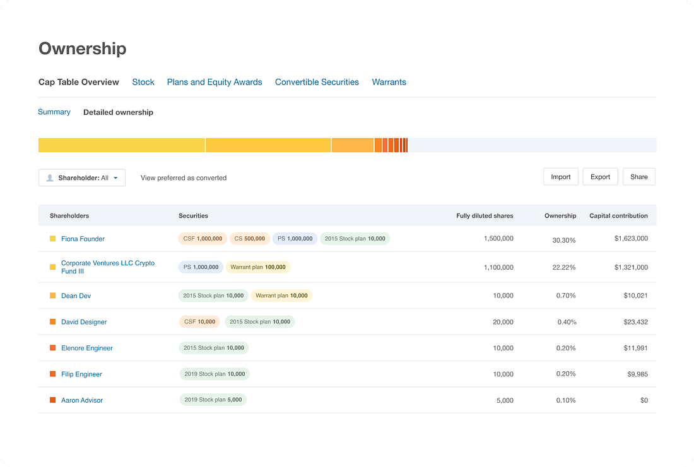The width and height of the screenshot is (694, 467).
Task: Click the swatch beside Filip Engineer
Action: 52,374
